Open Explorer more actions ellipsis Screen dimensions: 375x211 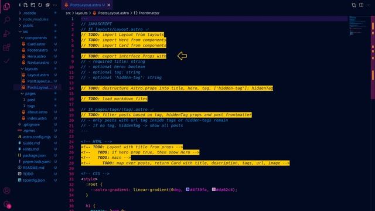click(54, 5)
